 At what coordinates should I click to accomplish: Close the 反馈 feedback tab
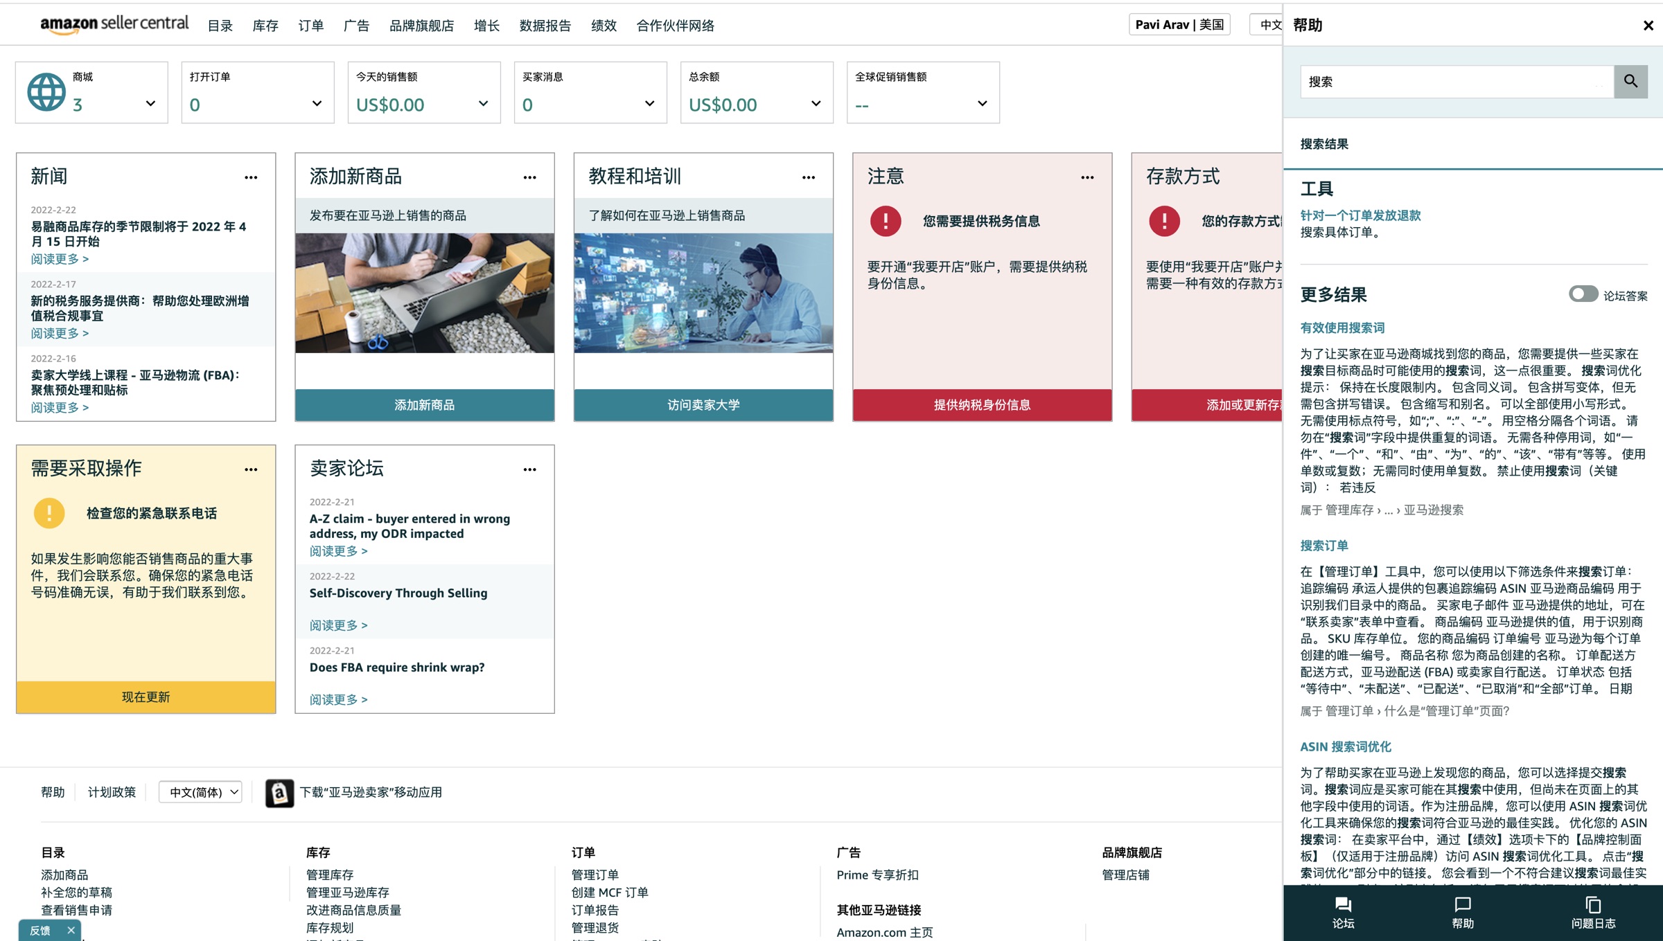[x=71, y=930]
